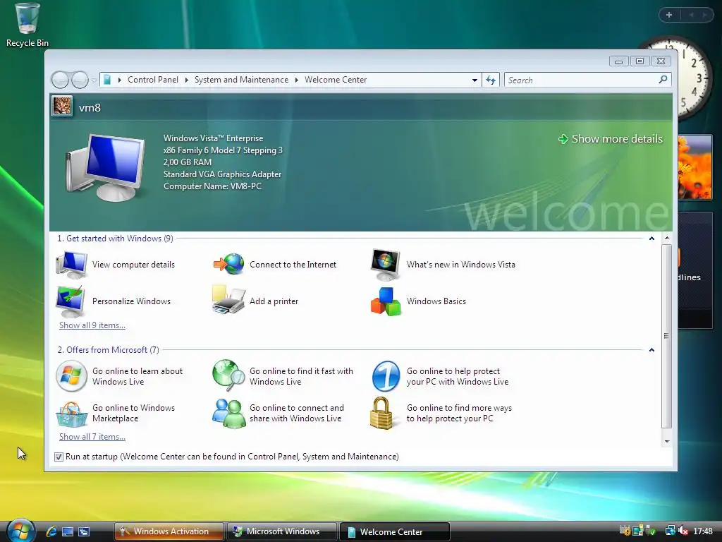
Task: Click the Computer Name: VM8-PC text
Action: (x=212, y=186)
